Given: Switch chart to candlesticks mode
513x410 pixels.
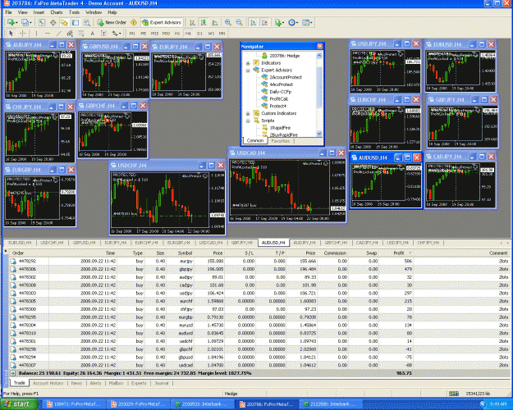Looking at the screenshot, I should [x=204, y=23].
